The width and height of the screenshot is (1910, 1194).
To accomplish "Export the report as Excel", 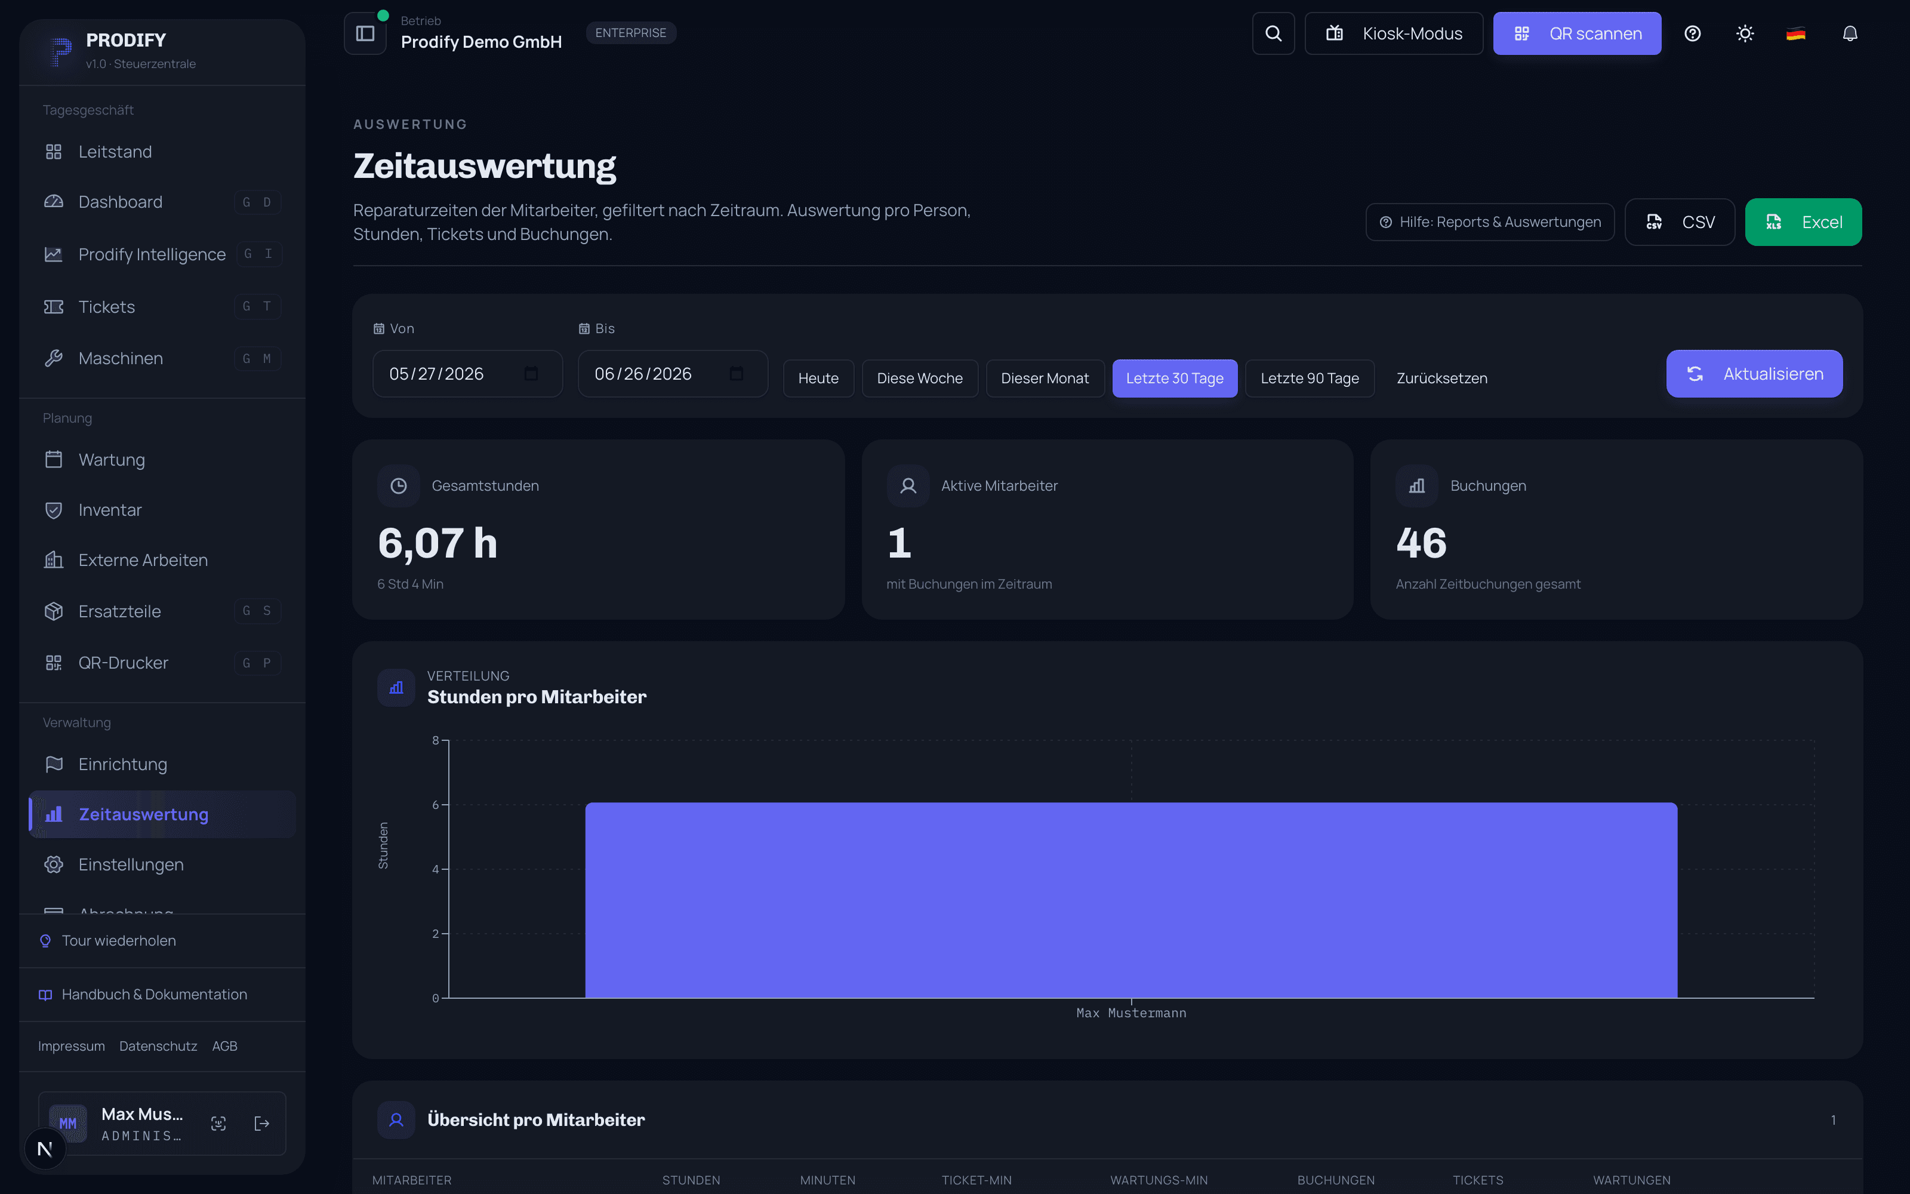I will 1803,222.
